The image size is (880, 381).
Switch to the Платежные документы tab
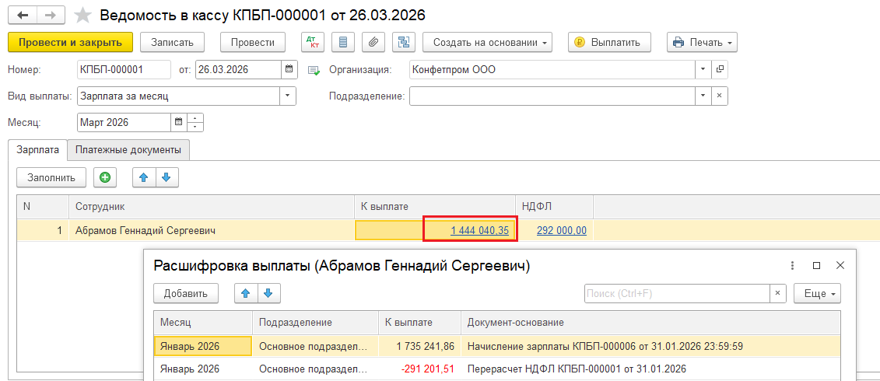pyautogui.click(x=128, y=150)
